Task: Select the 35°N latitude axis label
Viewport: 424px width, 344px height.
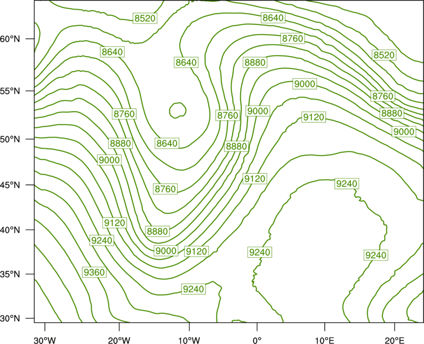Action: point(10,274)
